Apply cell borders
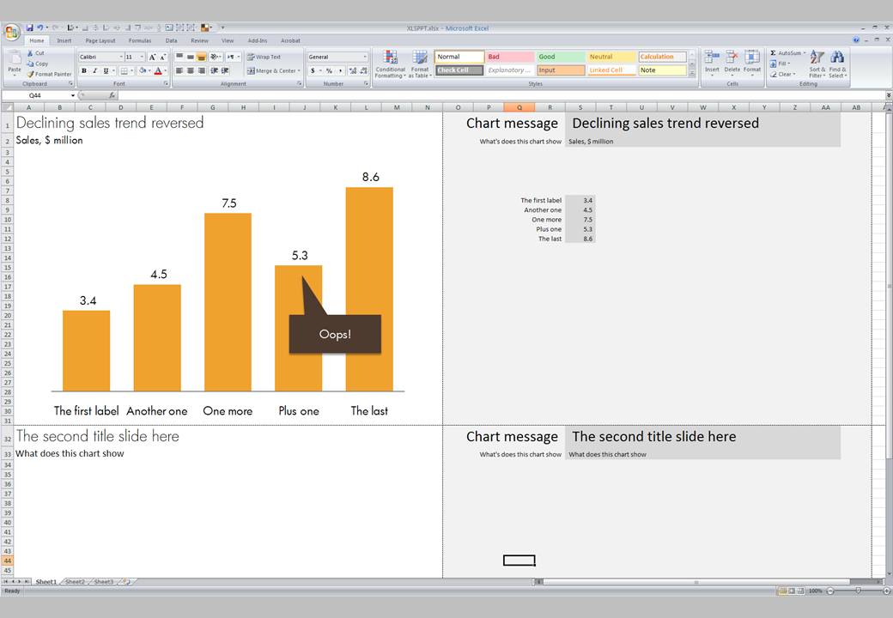Screen dimensions: 893x618 [x=124, y=70]
